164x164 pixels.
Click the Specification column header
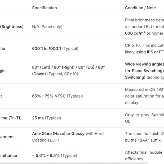pyautogui.click(x=44, y=8)
